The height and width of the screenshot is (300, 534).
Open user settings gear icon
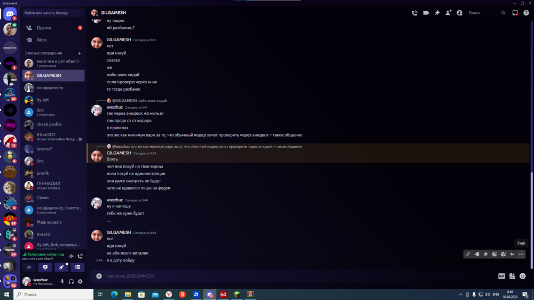(x=80, y=281)
